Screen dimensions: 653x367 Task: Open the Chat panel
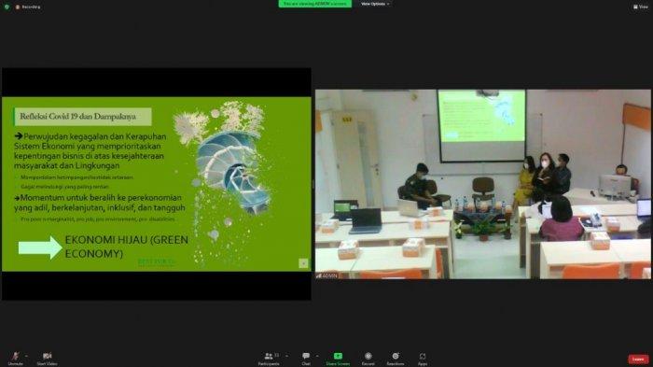306,359
